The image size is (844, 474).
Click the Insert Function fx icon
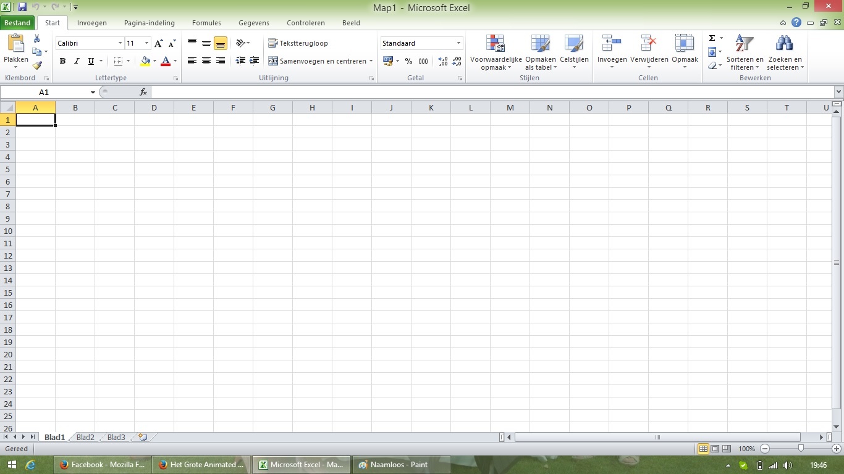143,92
